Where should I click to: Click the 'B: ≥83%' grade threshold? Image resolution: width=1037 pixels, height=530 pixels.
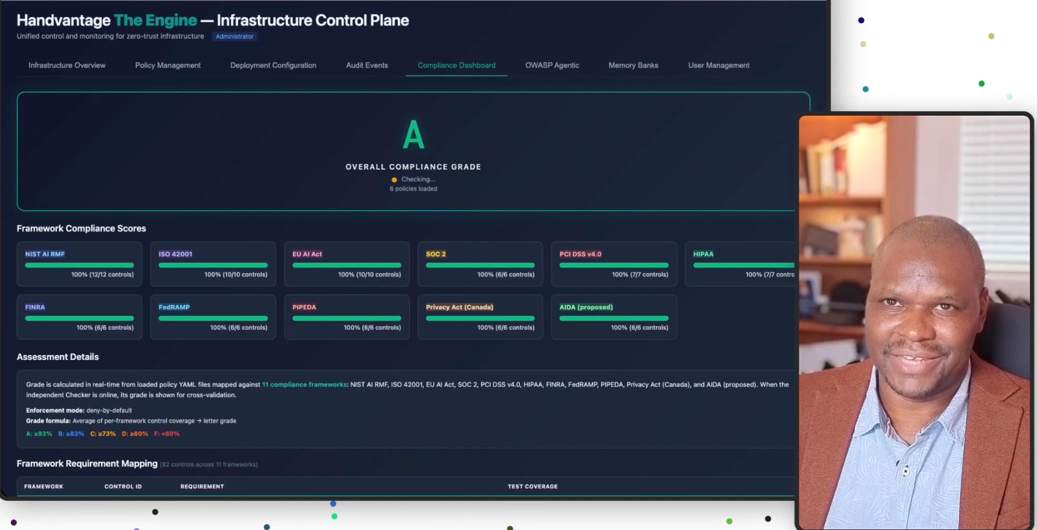(71, 434)
